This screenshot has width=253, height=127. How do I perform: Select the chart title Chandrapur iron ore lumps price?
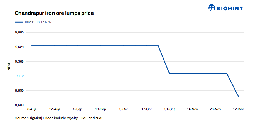coord(54,13)
